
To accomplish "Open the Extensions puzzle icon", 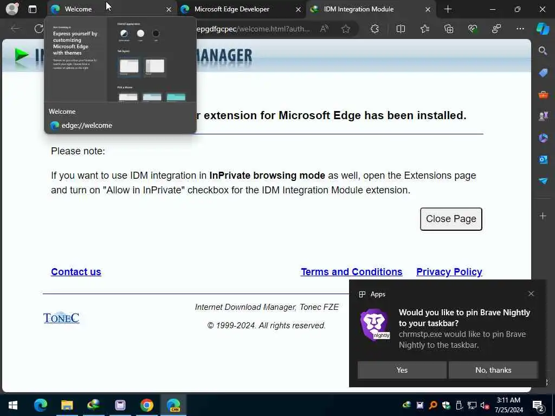I will click(x=375, y=29).
